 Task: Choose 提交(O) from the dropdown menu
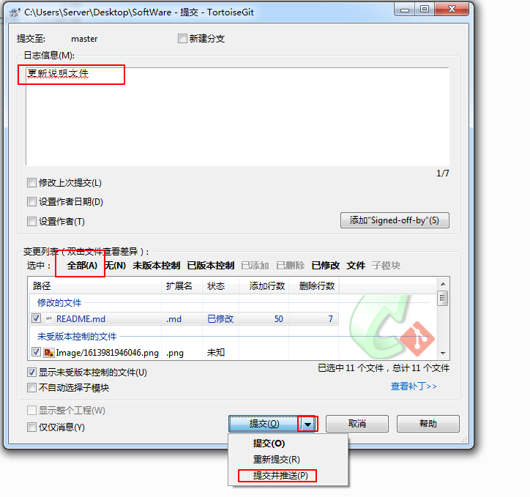pyautogui.click(x=269, y=444)
